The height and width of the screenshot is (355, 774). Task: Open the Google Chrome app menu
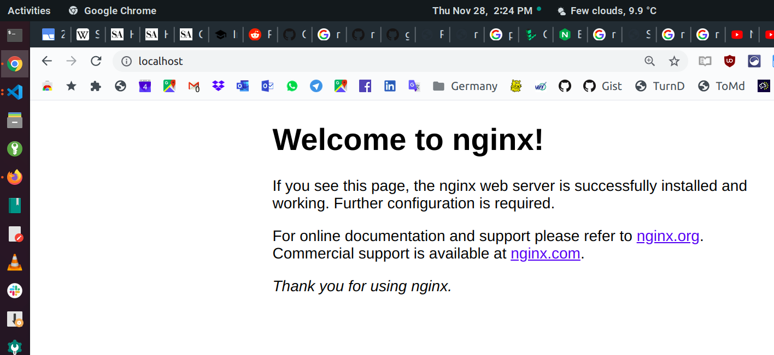113,10
